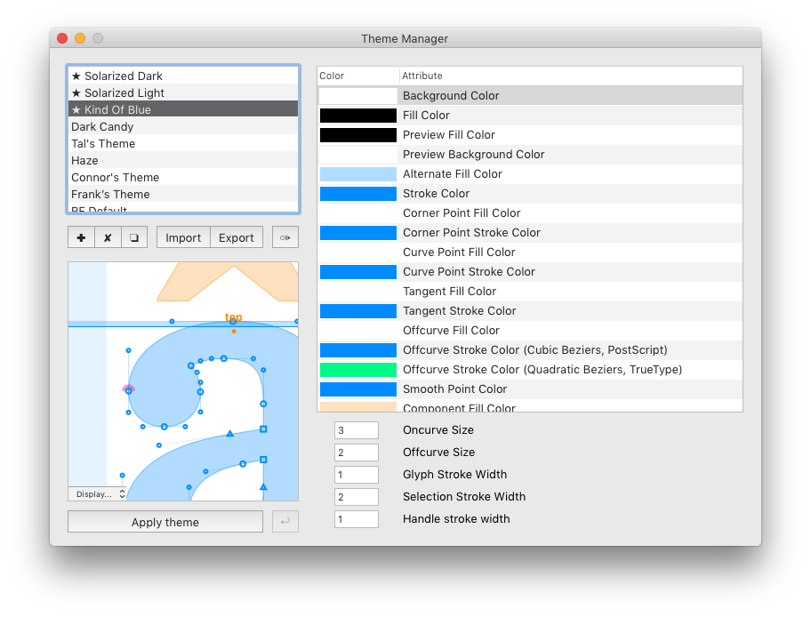This screenshot has width=811, height=617.
Task: Edit Tangent Stroke Color swatch
Action: point(357,311)
